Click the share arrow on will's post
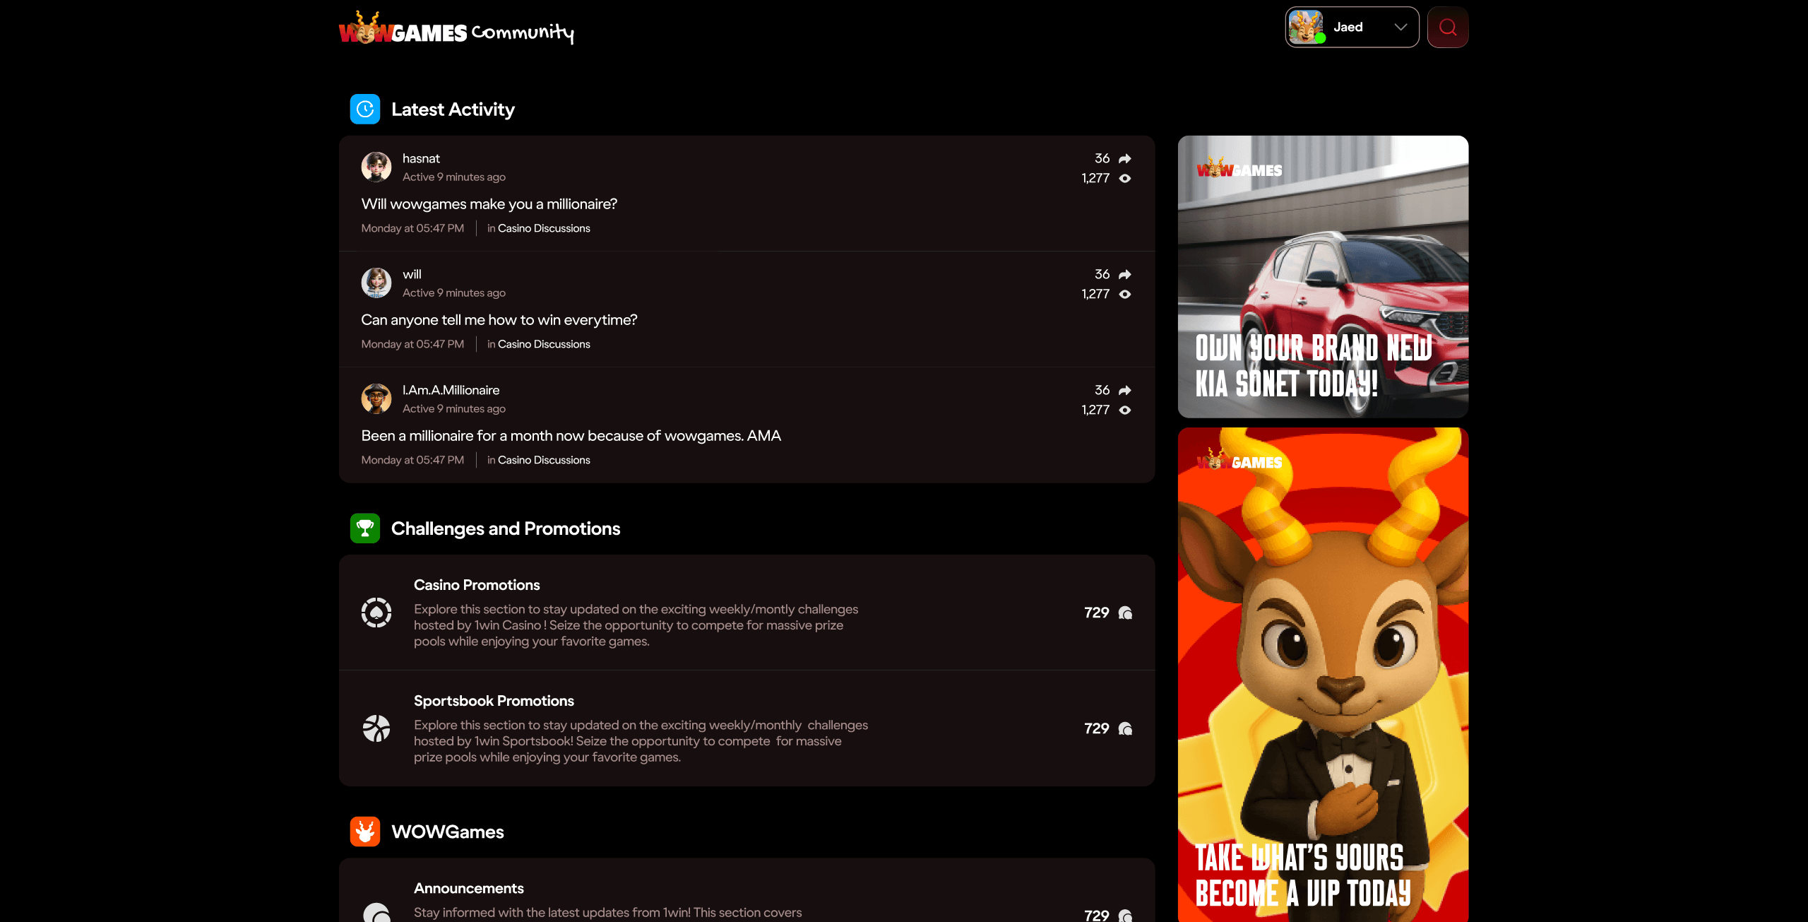This screenshot has width=1808, height=922. (1125, 274)
